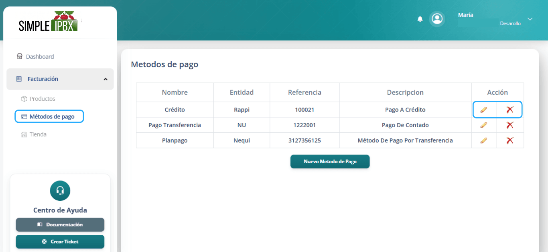Click the Nombre column header
The image size is (548, 252).
click(175, 92)
